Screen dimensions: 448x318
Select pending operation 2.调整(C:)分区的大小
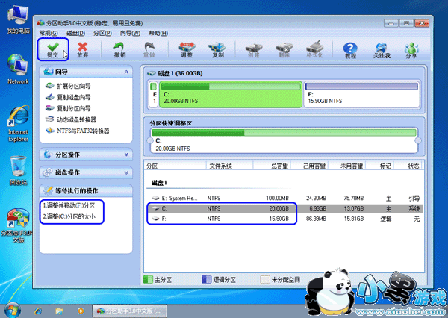pos(69,216)
